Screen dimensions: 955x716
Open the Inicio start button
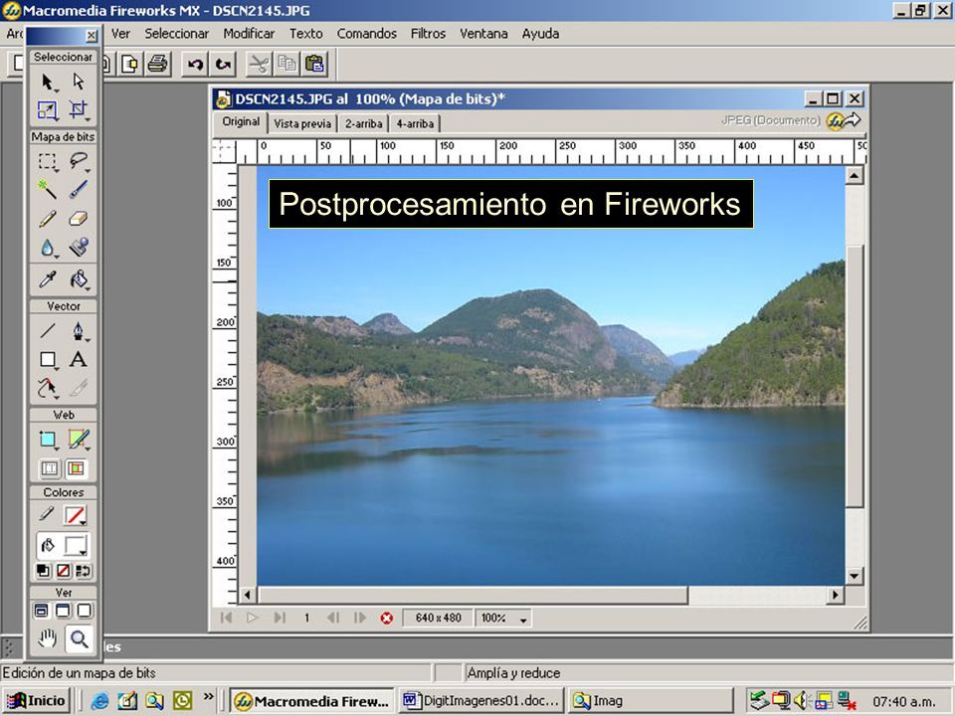point(37,701)
